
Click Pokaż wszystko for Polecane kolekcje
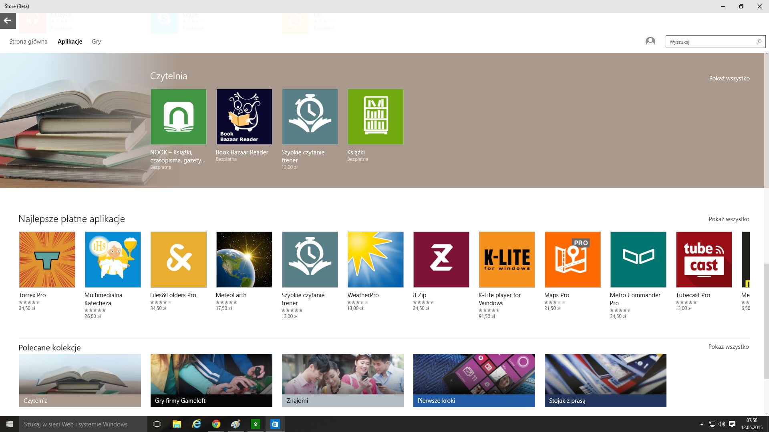[729, 347]
